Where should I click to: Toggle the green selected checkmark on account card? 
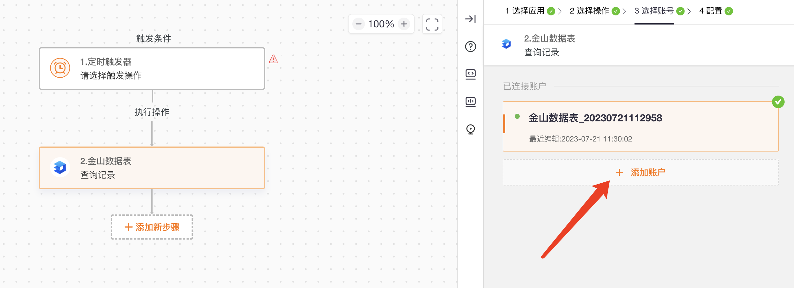click(778, 102)
